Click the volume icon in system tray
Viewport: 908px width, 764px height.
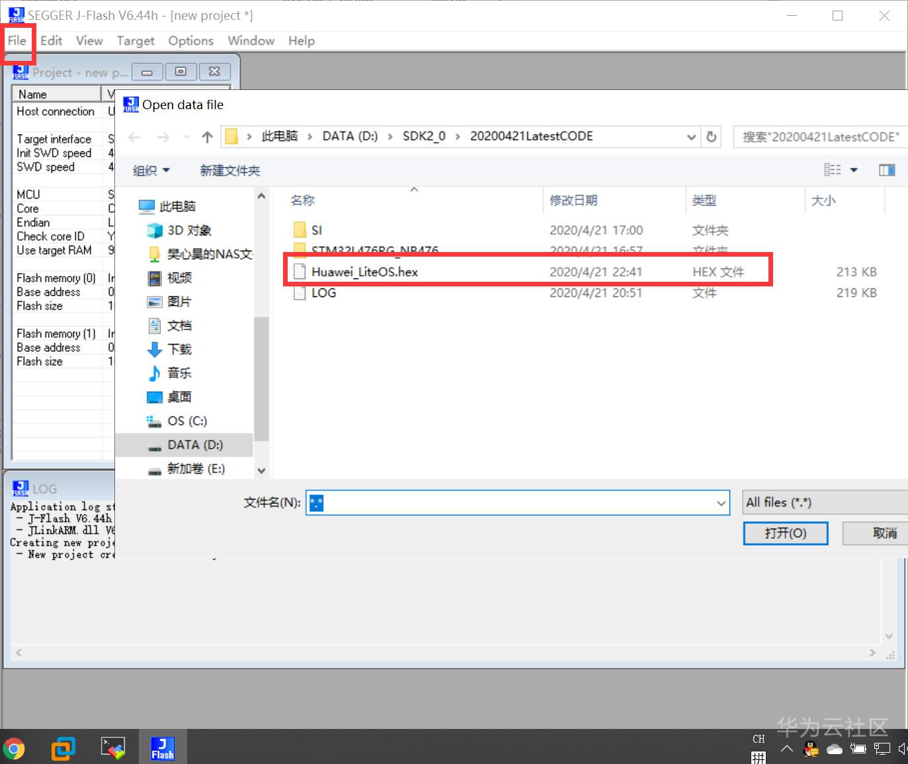[903, 748]
